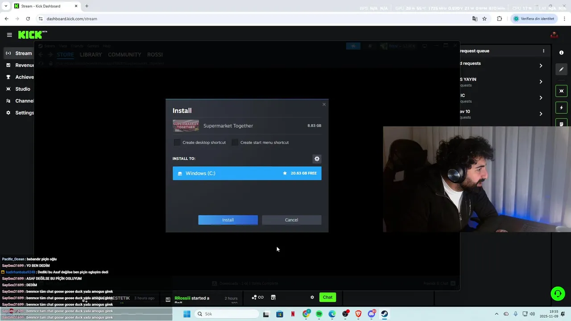
Task: Click the screen capture icon in right rail
Action: [561, 91]
